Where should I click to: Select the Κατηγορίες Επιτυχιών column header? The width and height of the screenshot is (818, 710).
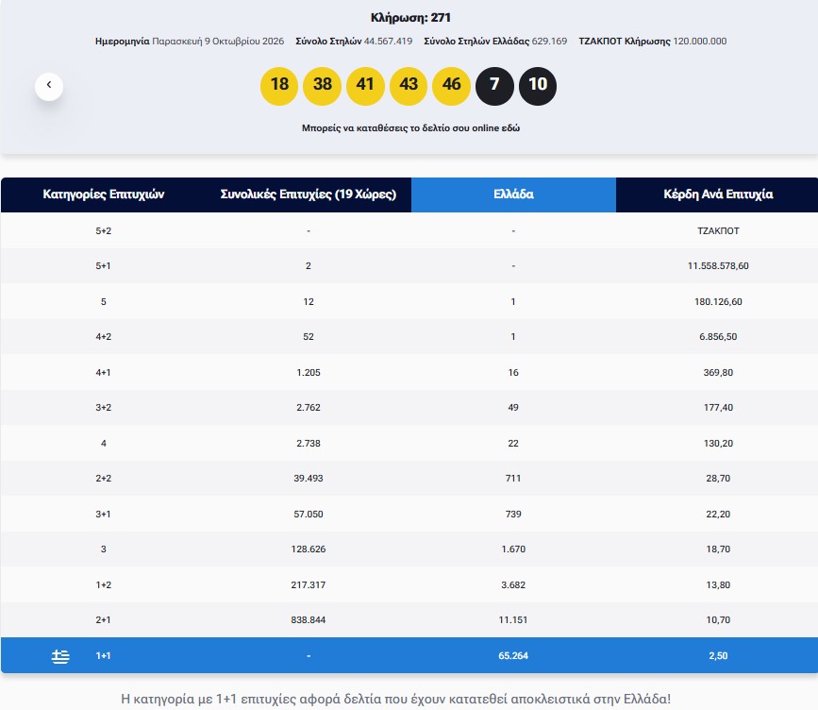pos(103,194)
